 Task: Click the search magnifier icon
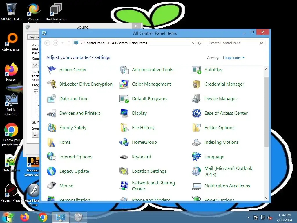(x=261, y=43)
